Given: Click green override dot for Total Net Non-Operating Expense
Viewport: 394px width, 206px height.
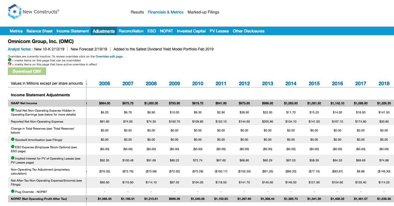Looking at the screenshot, I should click(13, 110).
